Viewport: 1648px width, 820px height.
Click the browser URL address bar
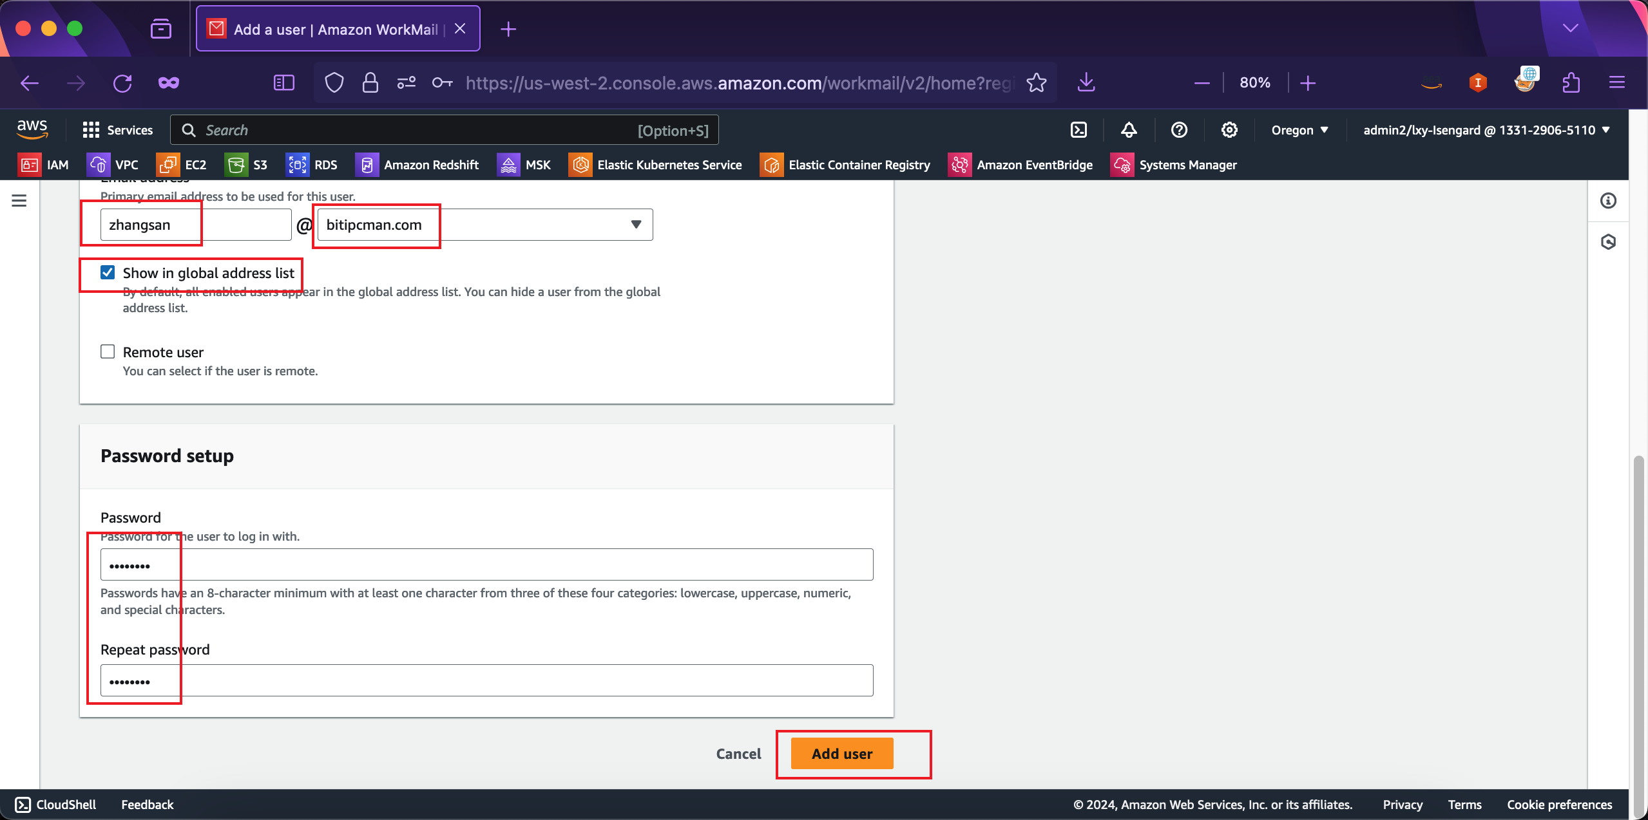tap(738, 83)
